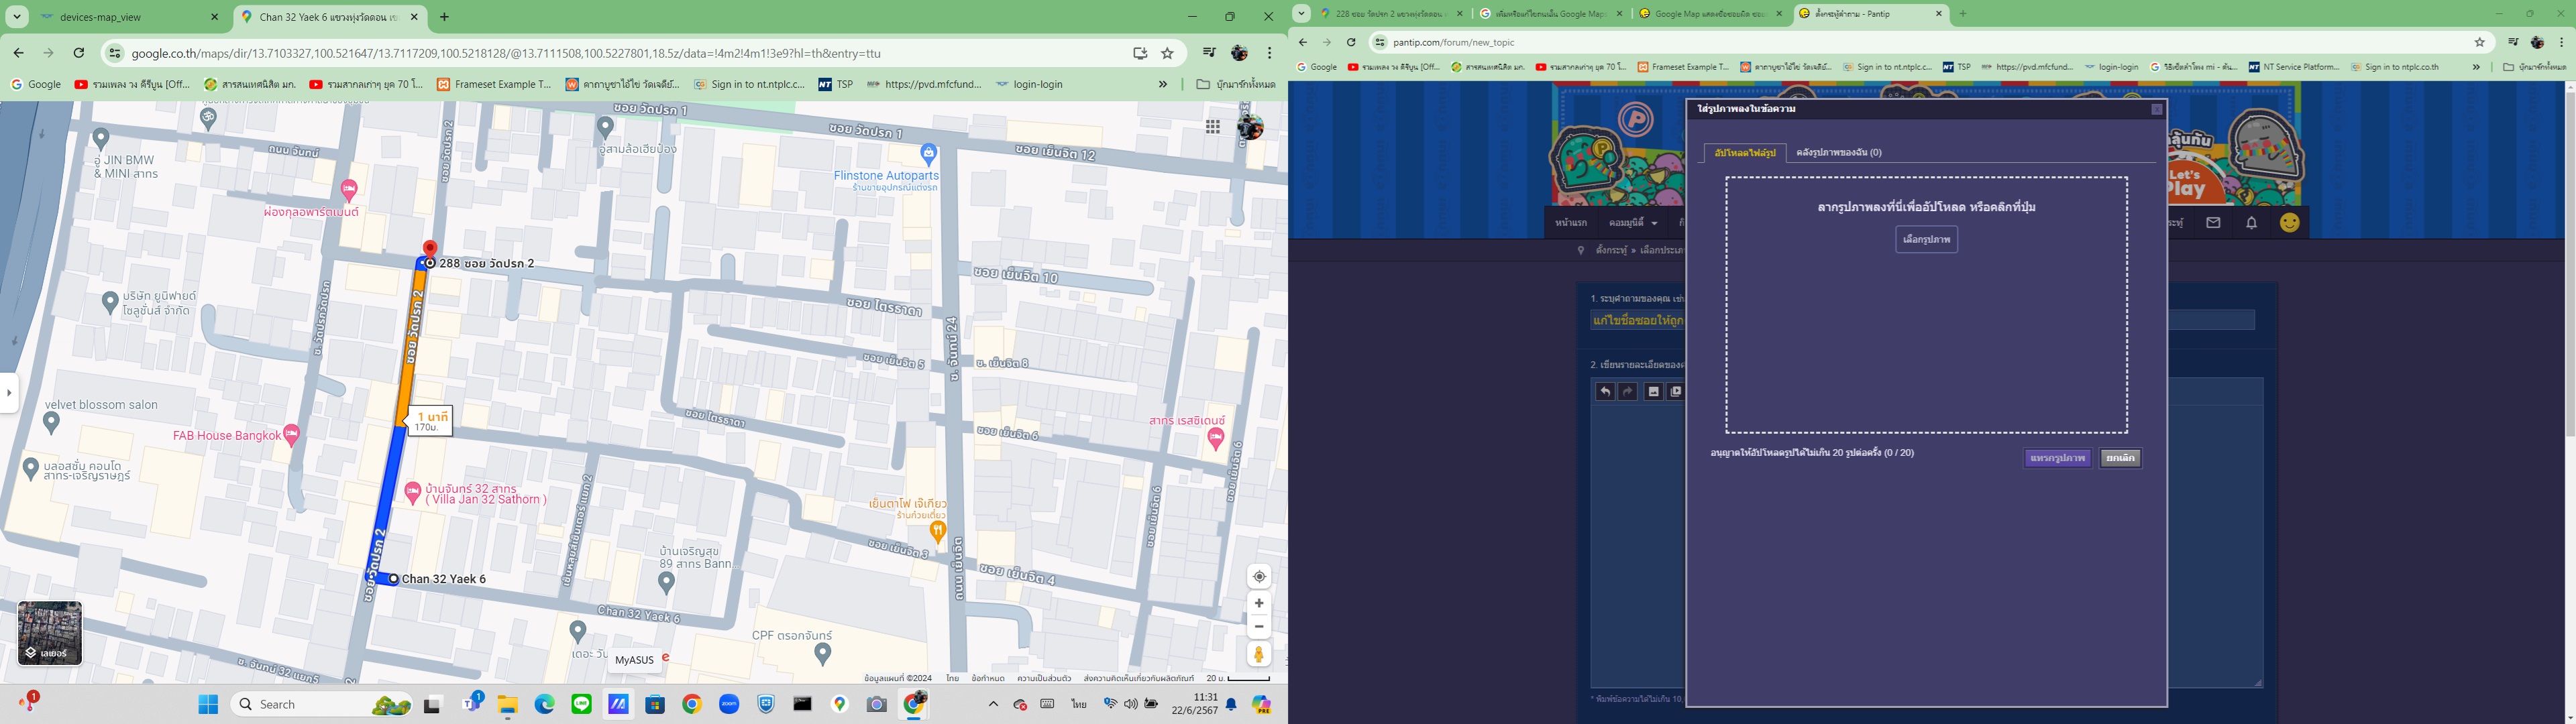
Task: Click the show my location icon on the map
Action: pos(1259,577)
